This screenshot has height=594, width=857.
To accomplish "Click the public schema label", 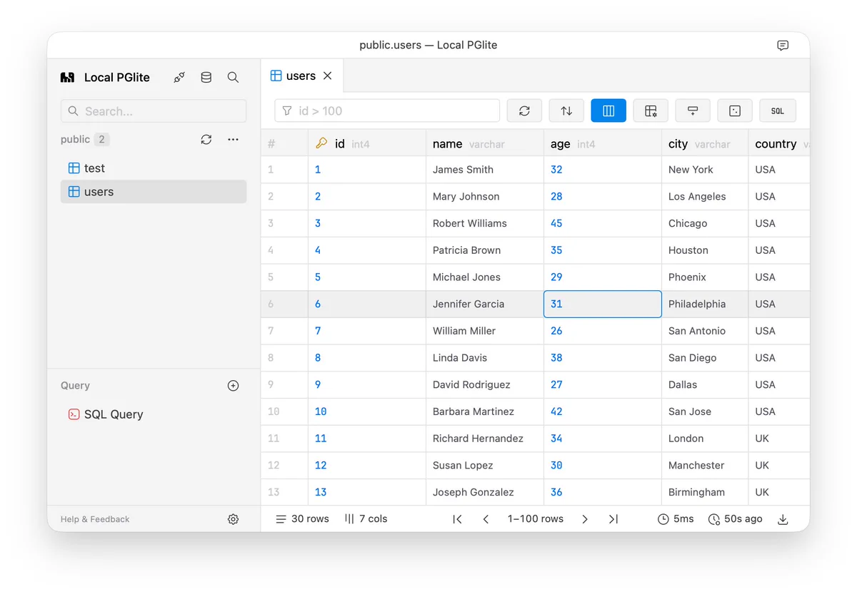I will tap(75, 140).
